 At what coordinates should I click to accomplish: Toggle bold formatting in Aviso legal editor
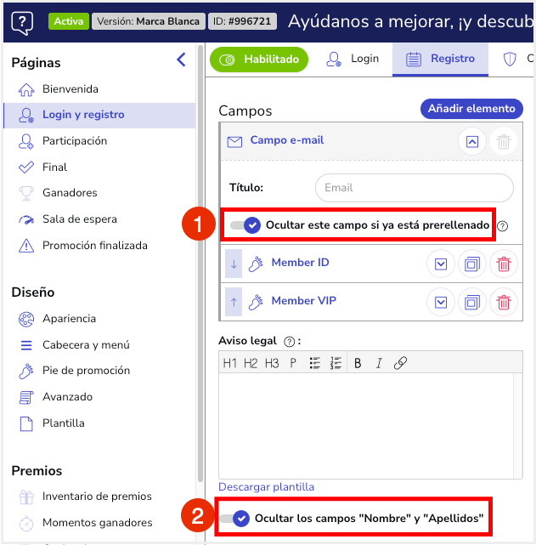(358, 363)
